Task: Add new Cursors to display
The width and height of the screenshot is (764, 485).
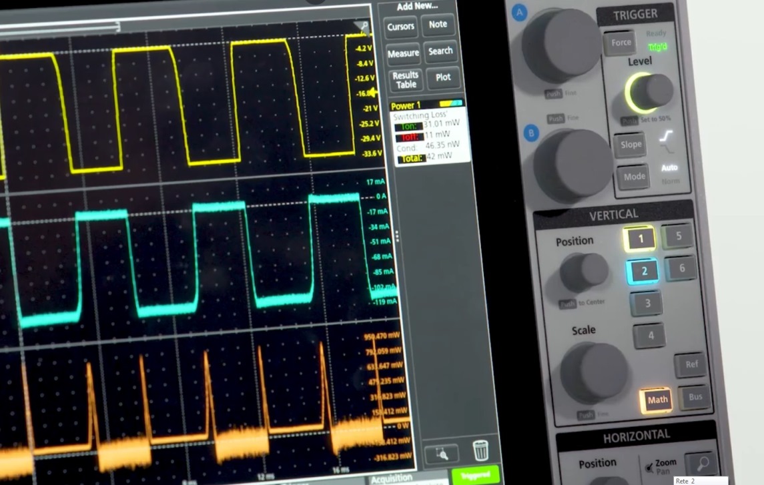Action: [x=401, y=27]
